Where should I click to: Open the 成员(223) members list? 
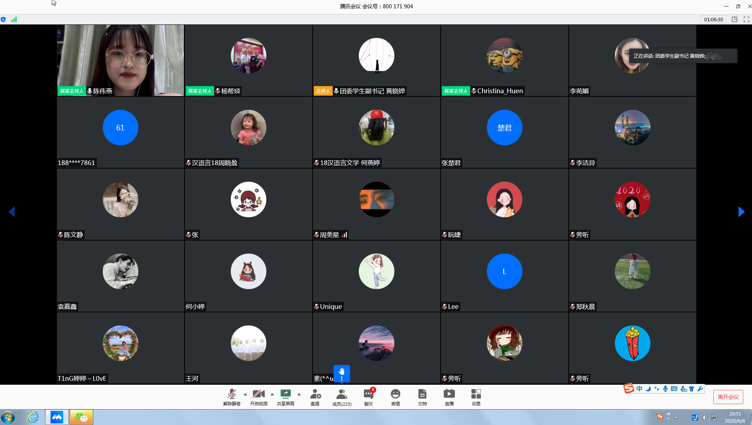[x=341, y=397]
